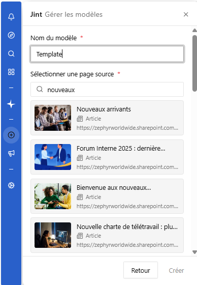Click Article icon under Bienvenue aux nouveaux
The width and height of the screenshot is (197, 285).
(80, 197)
